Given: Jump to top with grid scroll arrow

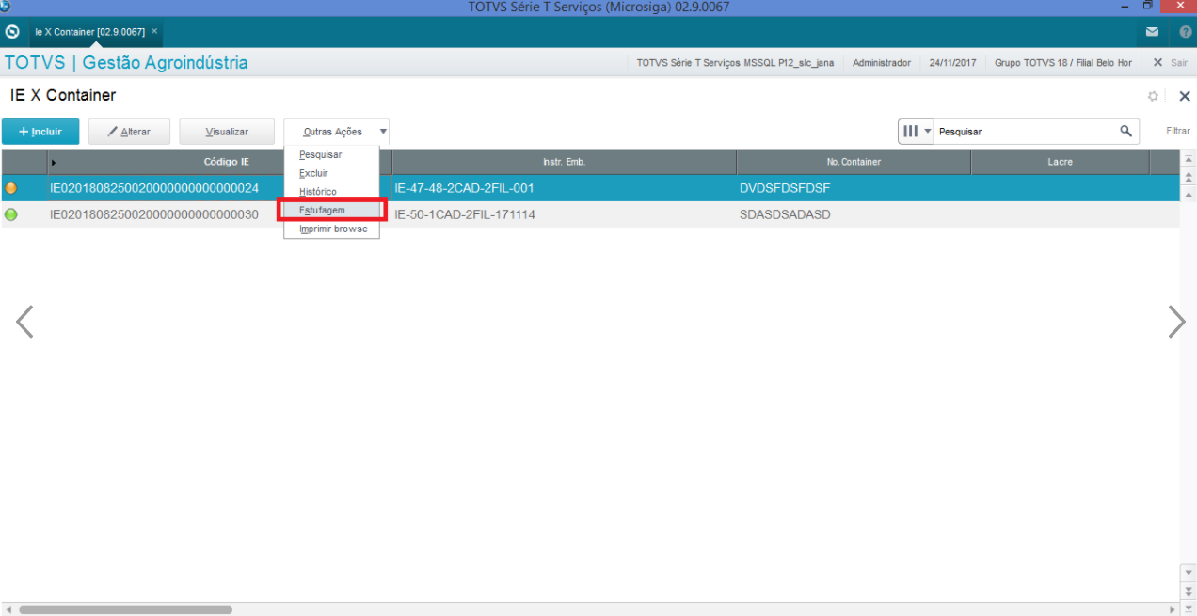Looking at the screenshot, I should [1189, 158].
